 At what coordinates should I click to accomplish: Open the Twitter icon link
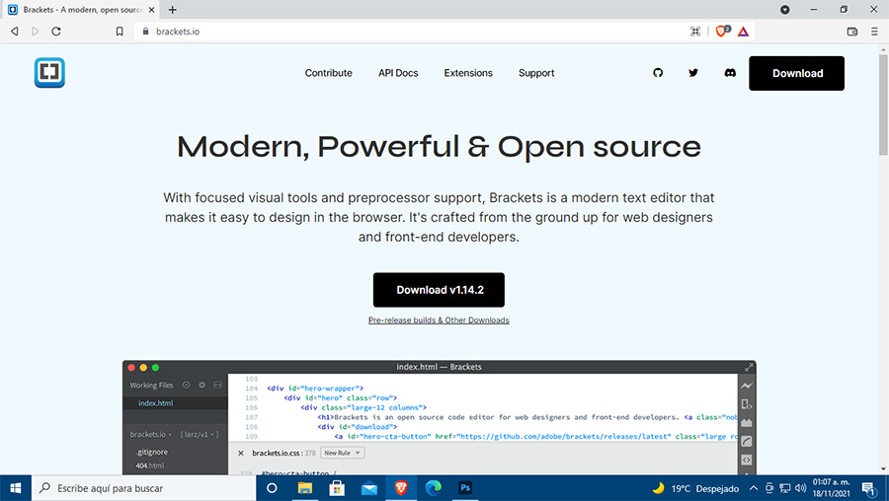pos(693,73)
